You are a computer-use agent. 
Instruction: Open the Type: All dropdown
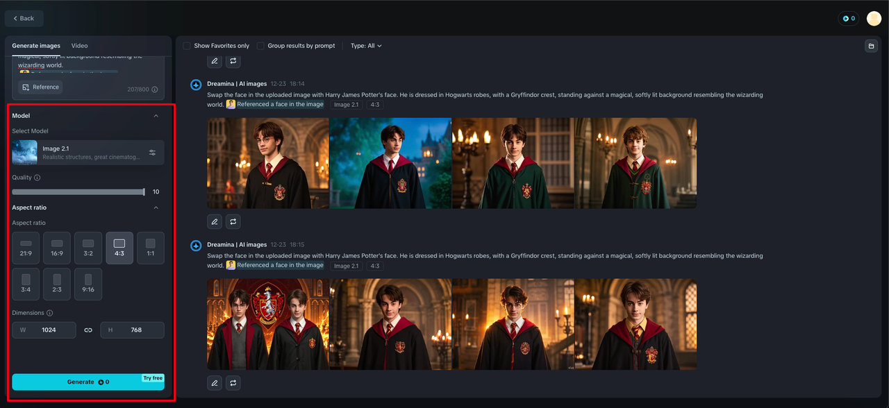click(x=366, y=46)
